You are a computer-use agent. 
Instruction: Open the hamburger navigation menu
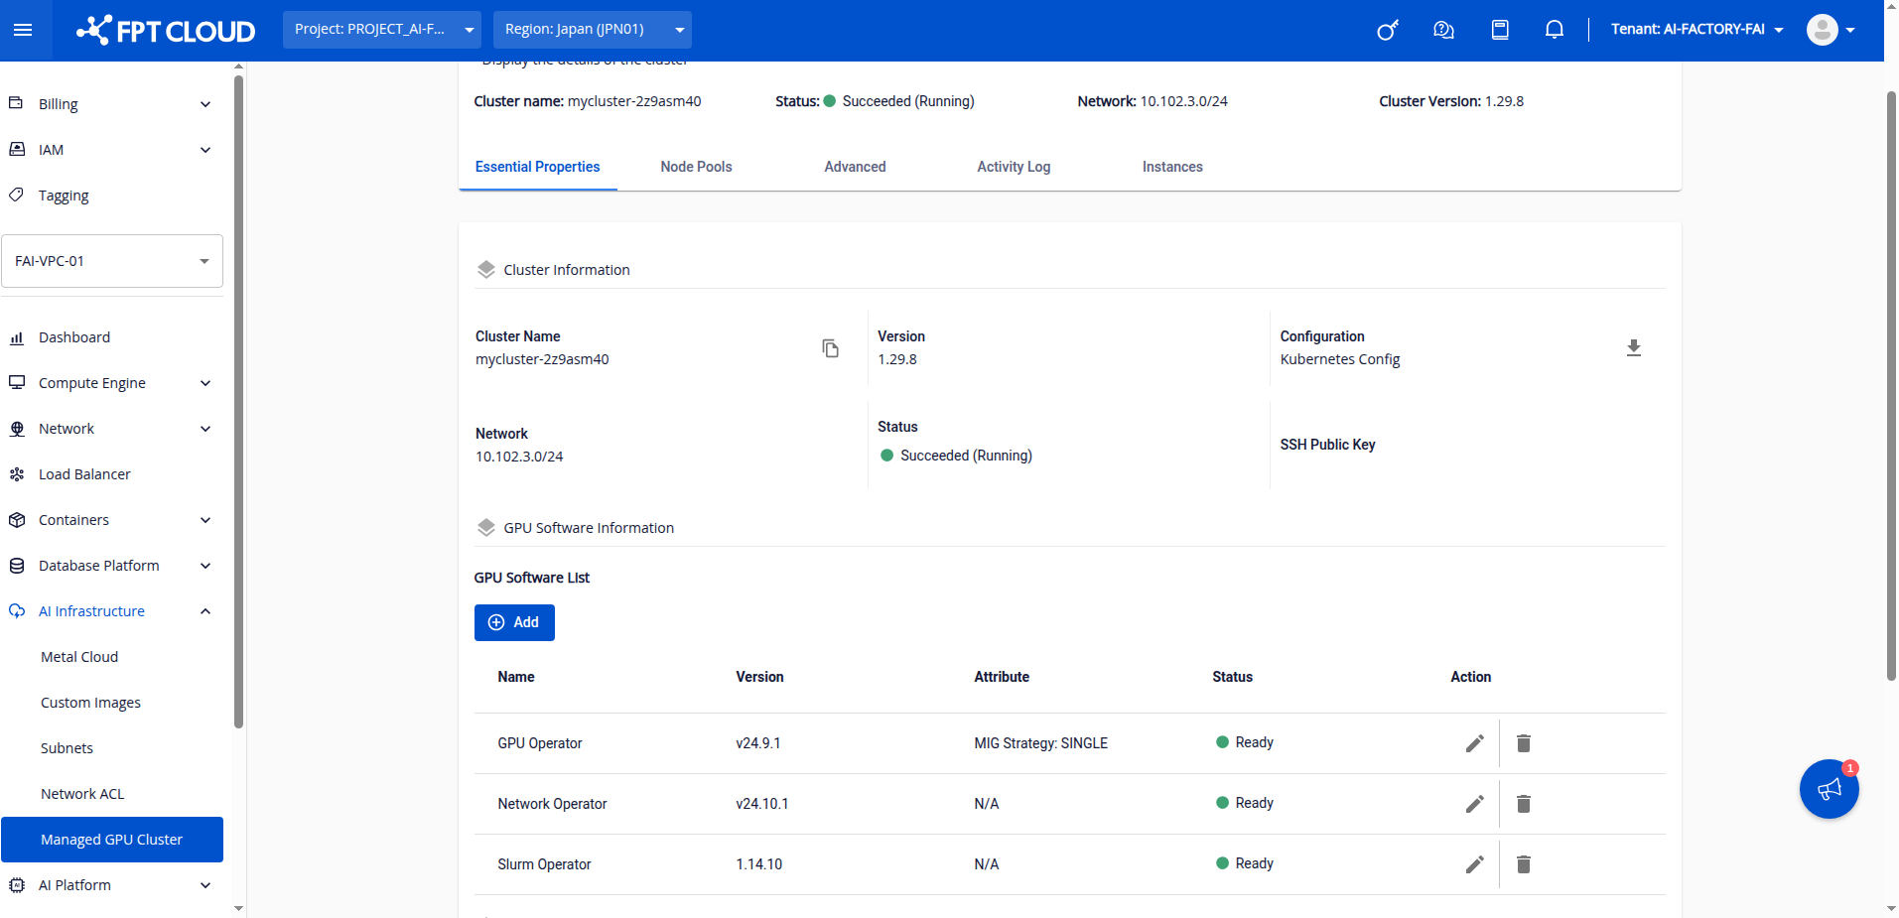click(x=23, y=30)
